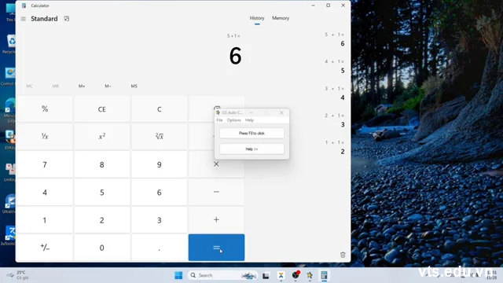
Task: Click number key 4
Action: [x=45, y=192]
